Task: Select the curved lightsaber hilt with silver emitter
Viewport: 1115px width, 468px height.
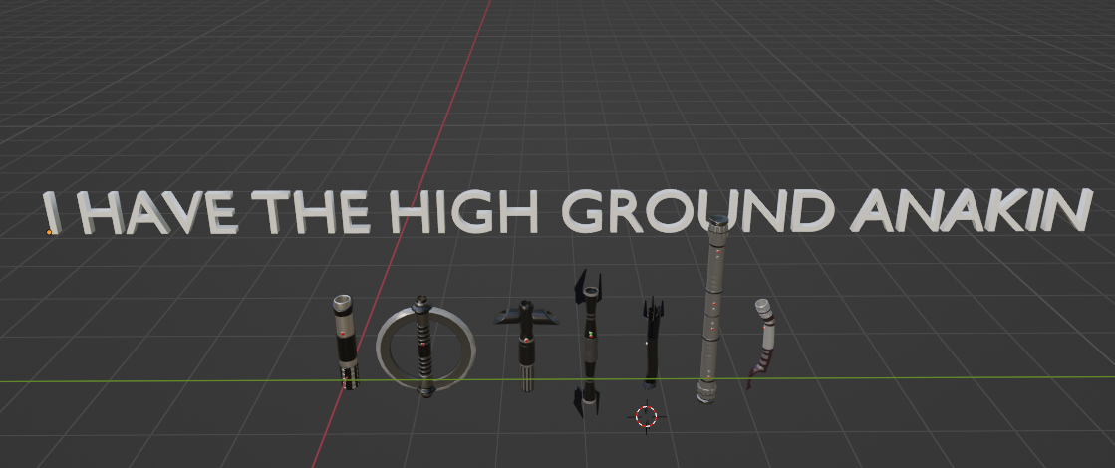Action: click(x=761, y=344)
